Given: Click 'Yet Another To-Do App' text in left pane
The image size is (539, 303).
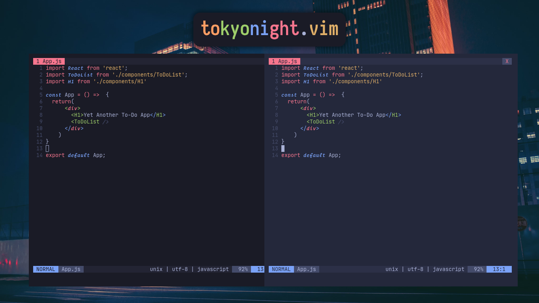Looking at the screenshot, I should (117, 115).
